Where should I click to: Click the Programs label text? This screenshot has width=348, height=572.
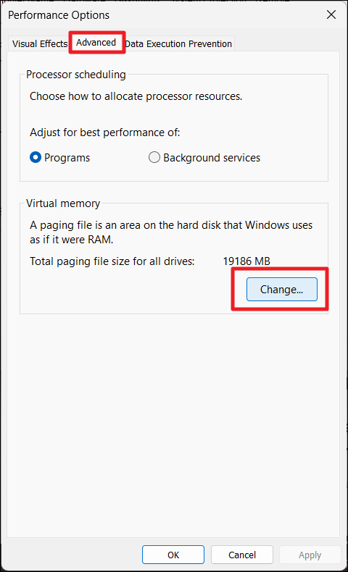(67, 158)
